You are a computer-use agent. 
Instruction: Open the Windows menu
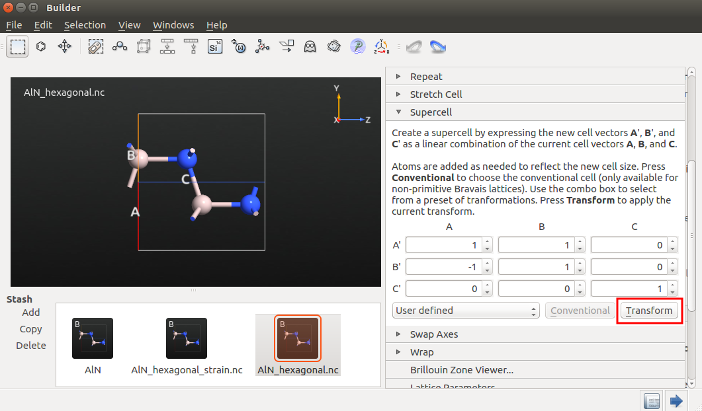point(173,25)
